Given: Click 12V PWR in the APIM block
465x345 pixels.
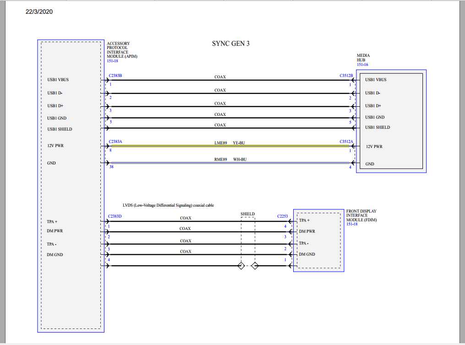Looking at the screenshot, I should pos(55,146).
